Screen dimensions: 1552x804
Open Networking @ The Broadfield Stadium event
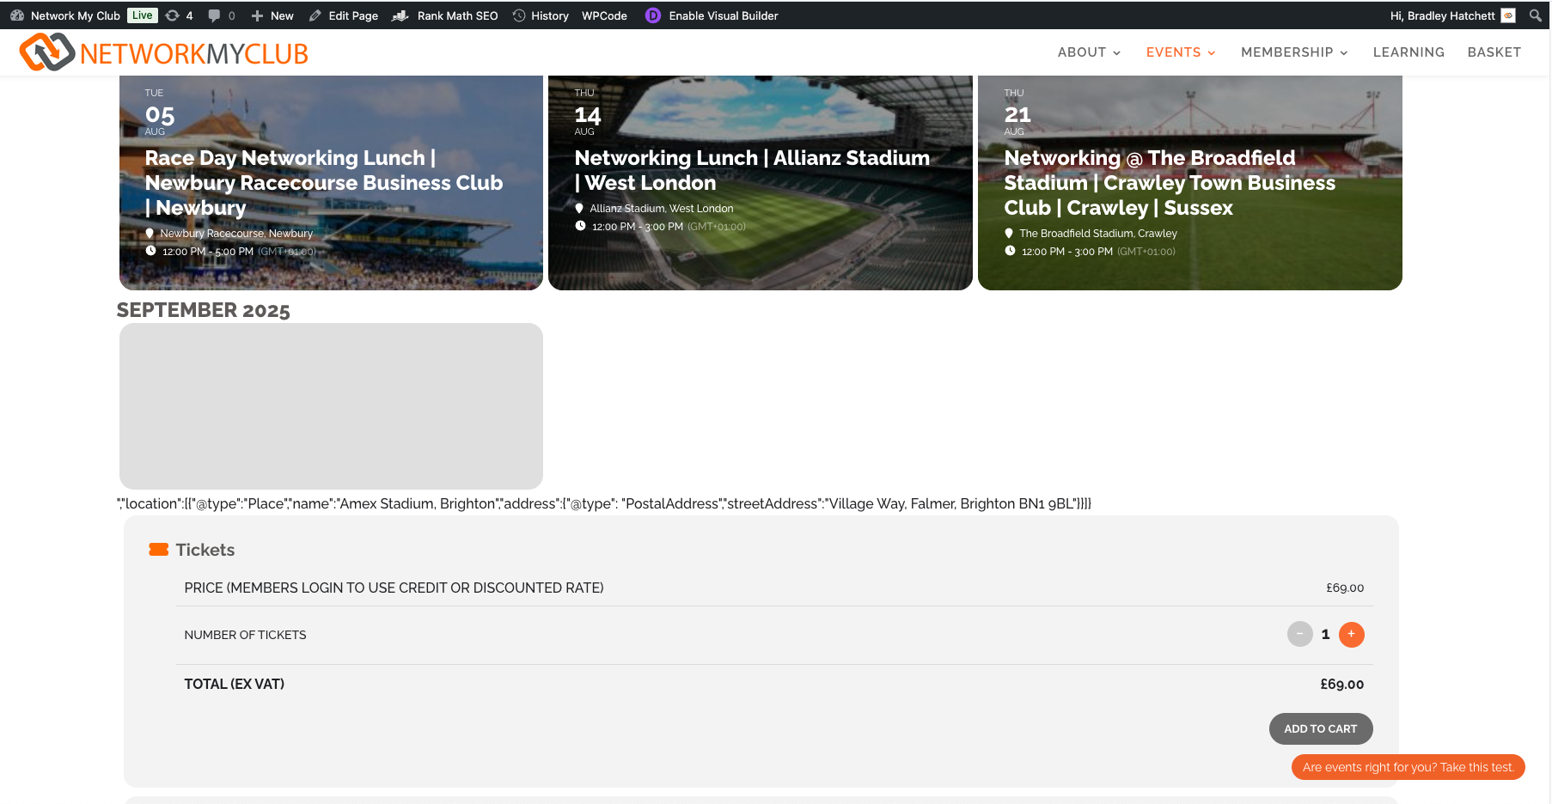[x=1170, y=183]
